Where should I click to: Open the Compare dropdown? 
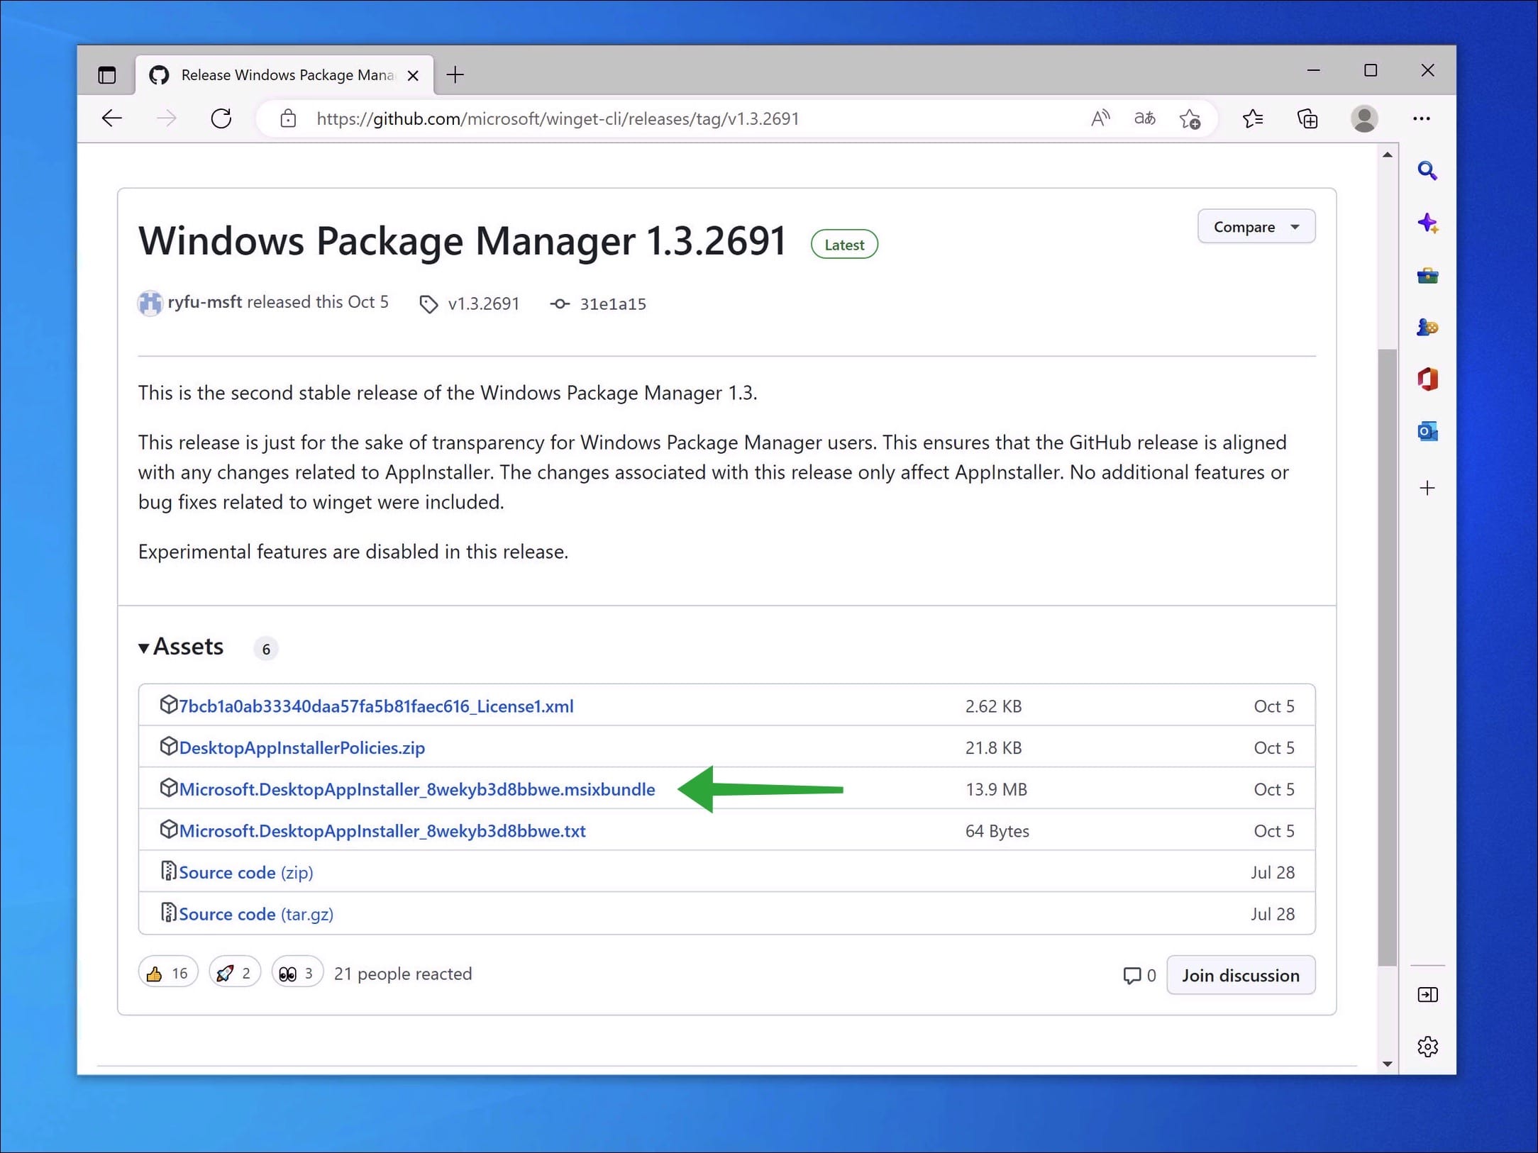point(1256,227)
